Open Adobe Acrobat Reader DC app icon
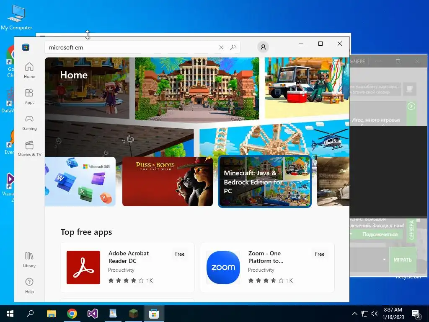Screen dimensions: 429x322 tap(83, 267)
